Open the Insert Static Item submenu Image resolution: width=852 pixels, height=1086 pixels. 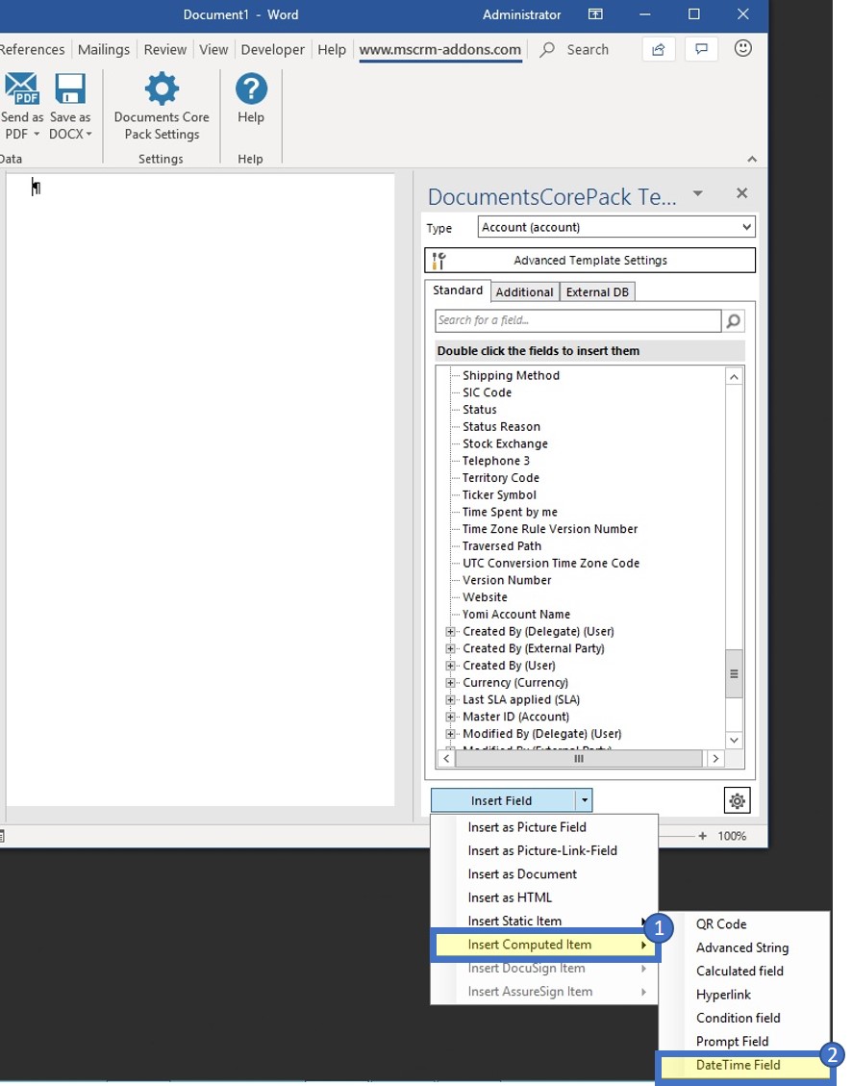pyautogui.click(x=514, y=922)
